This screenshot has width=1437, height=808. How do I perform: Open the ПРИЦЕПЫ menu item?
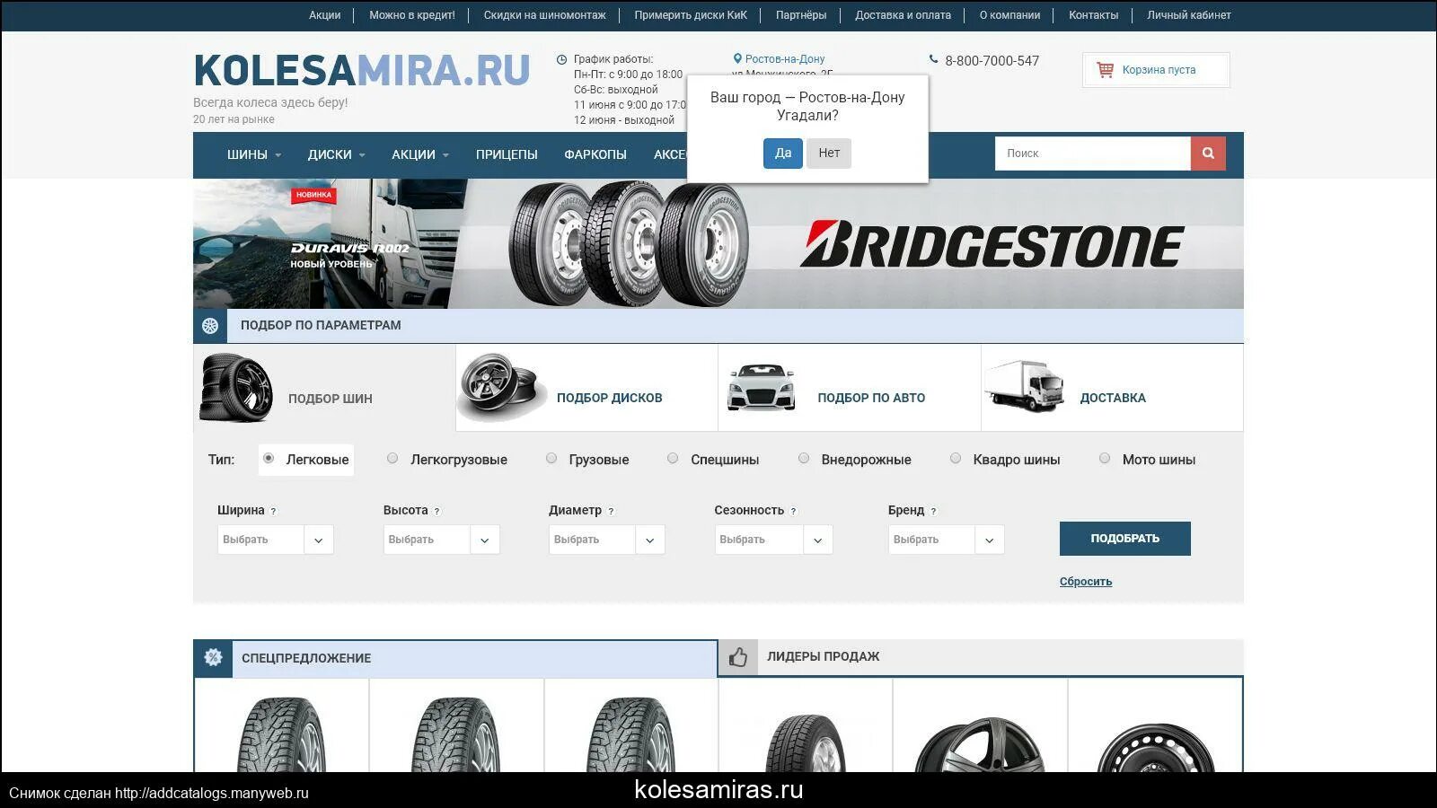coord(507,154)
